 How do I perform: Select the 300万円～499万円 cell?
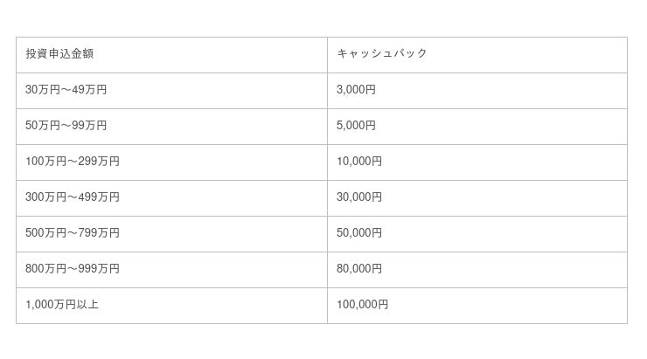pyautogui.click(x=171, y=197)
